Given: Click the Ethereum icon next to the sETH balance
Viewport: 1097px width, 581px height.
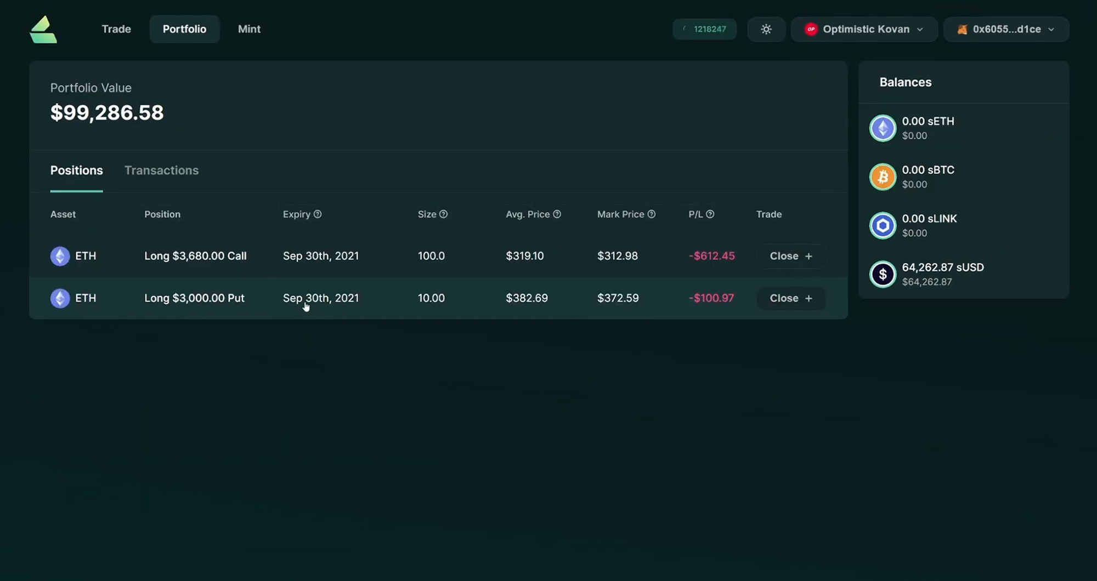Looking at the screenshot, I should tap(883, 128).
